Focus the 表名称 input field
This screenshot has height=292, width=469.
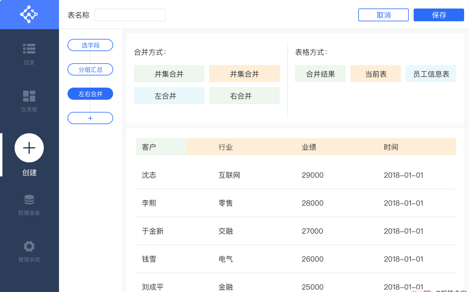click(x=130, y=15)
